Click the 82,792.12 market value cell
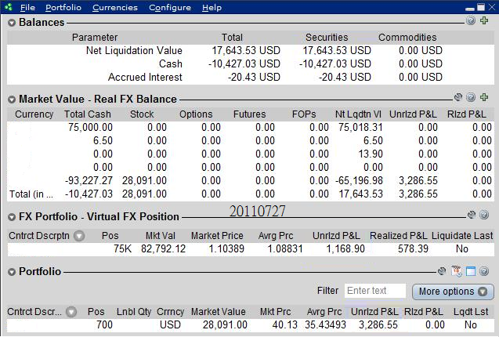Image resolution: width=499 pixels, height=337 pixels. point(163,248)
